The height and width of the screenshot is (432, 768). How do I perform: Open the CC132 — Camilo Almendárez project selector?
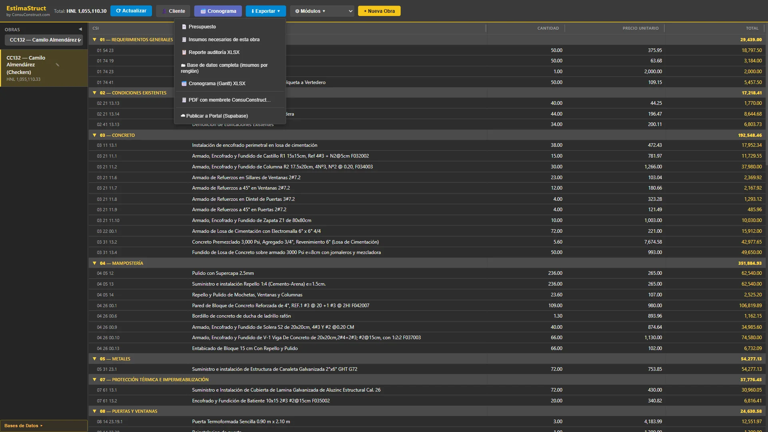(44, 40)
